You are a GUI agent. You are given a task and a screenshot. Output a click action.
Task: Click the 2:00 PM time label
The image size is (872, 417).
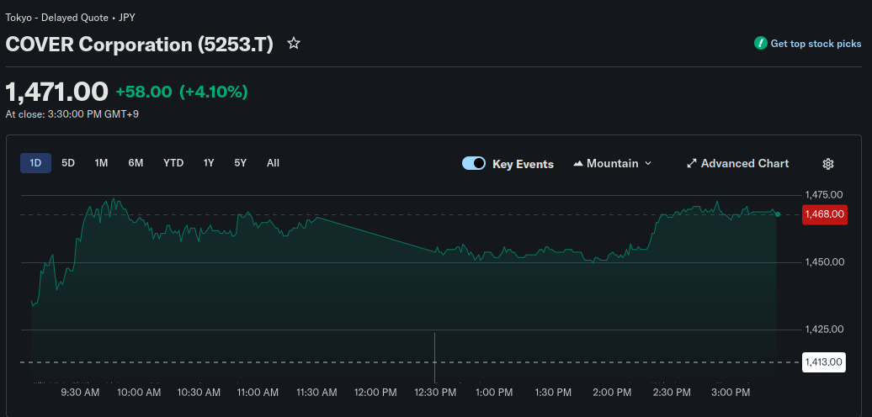coord(612,393)
